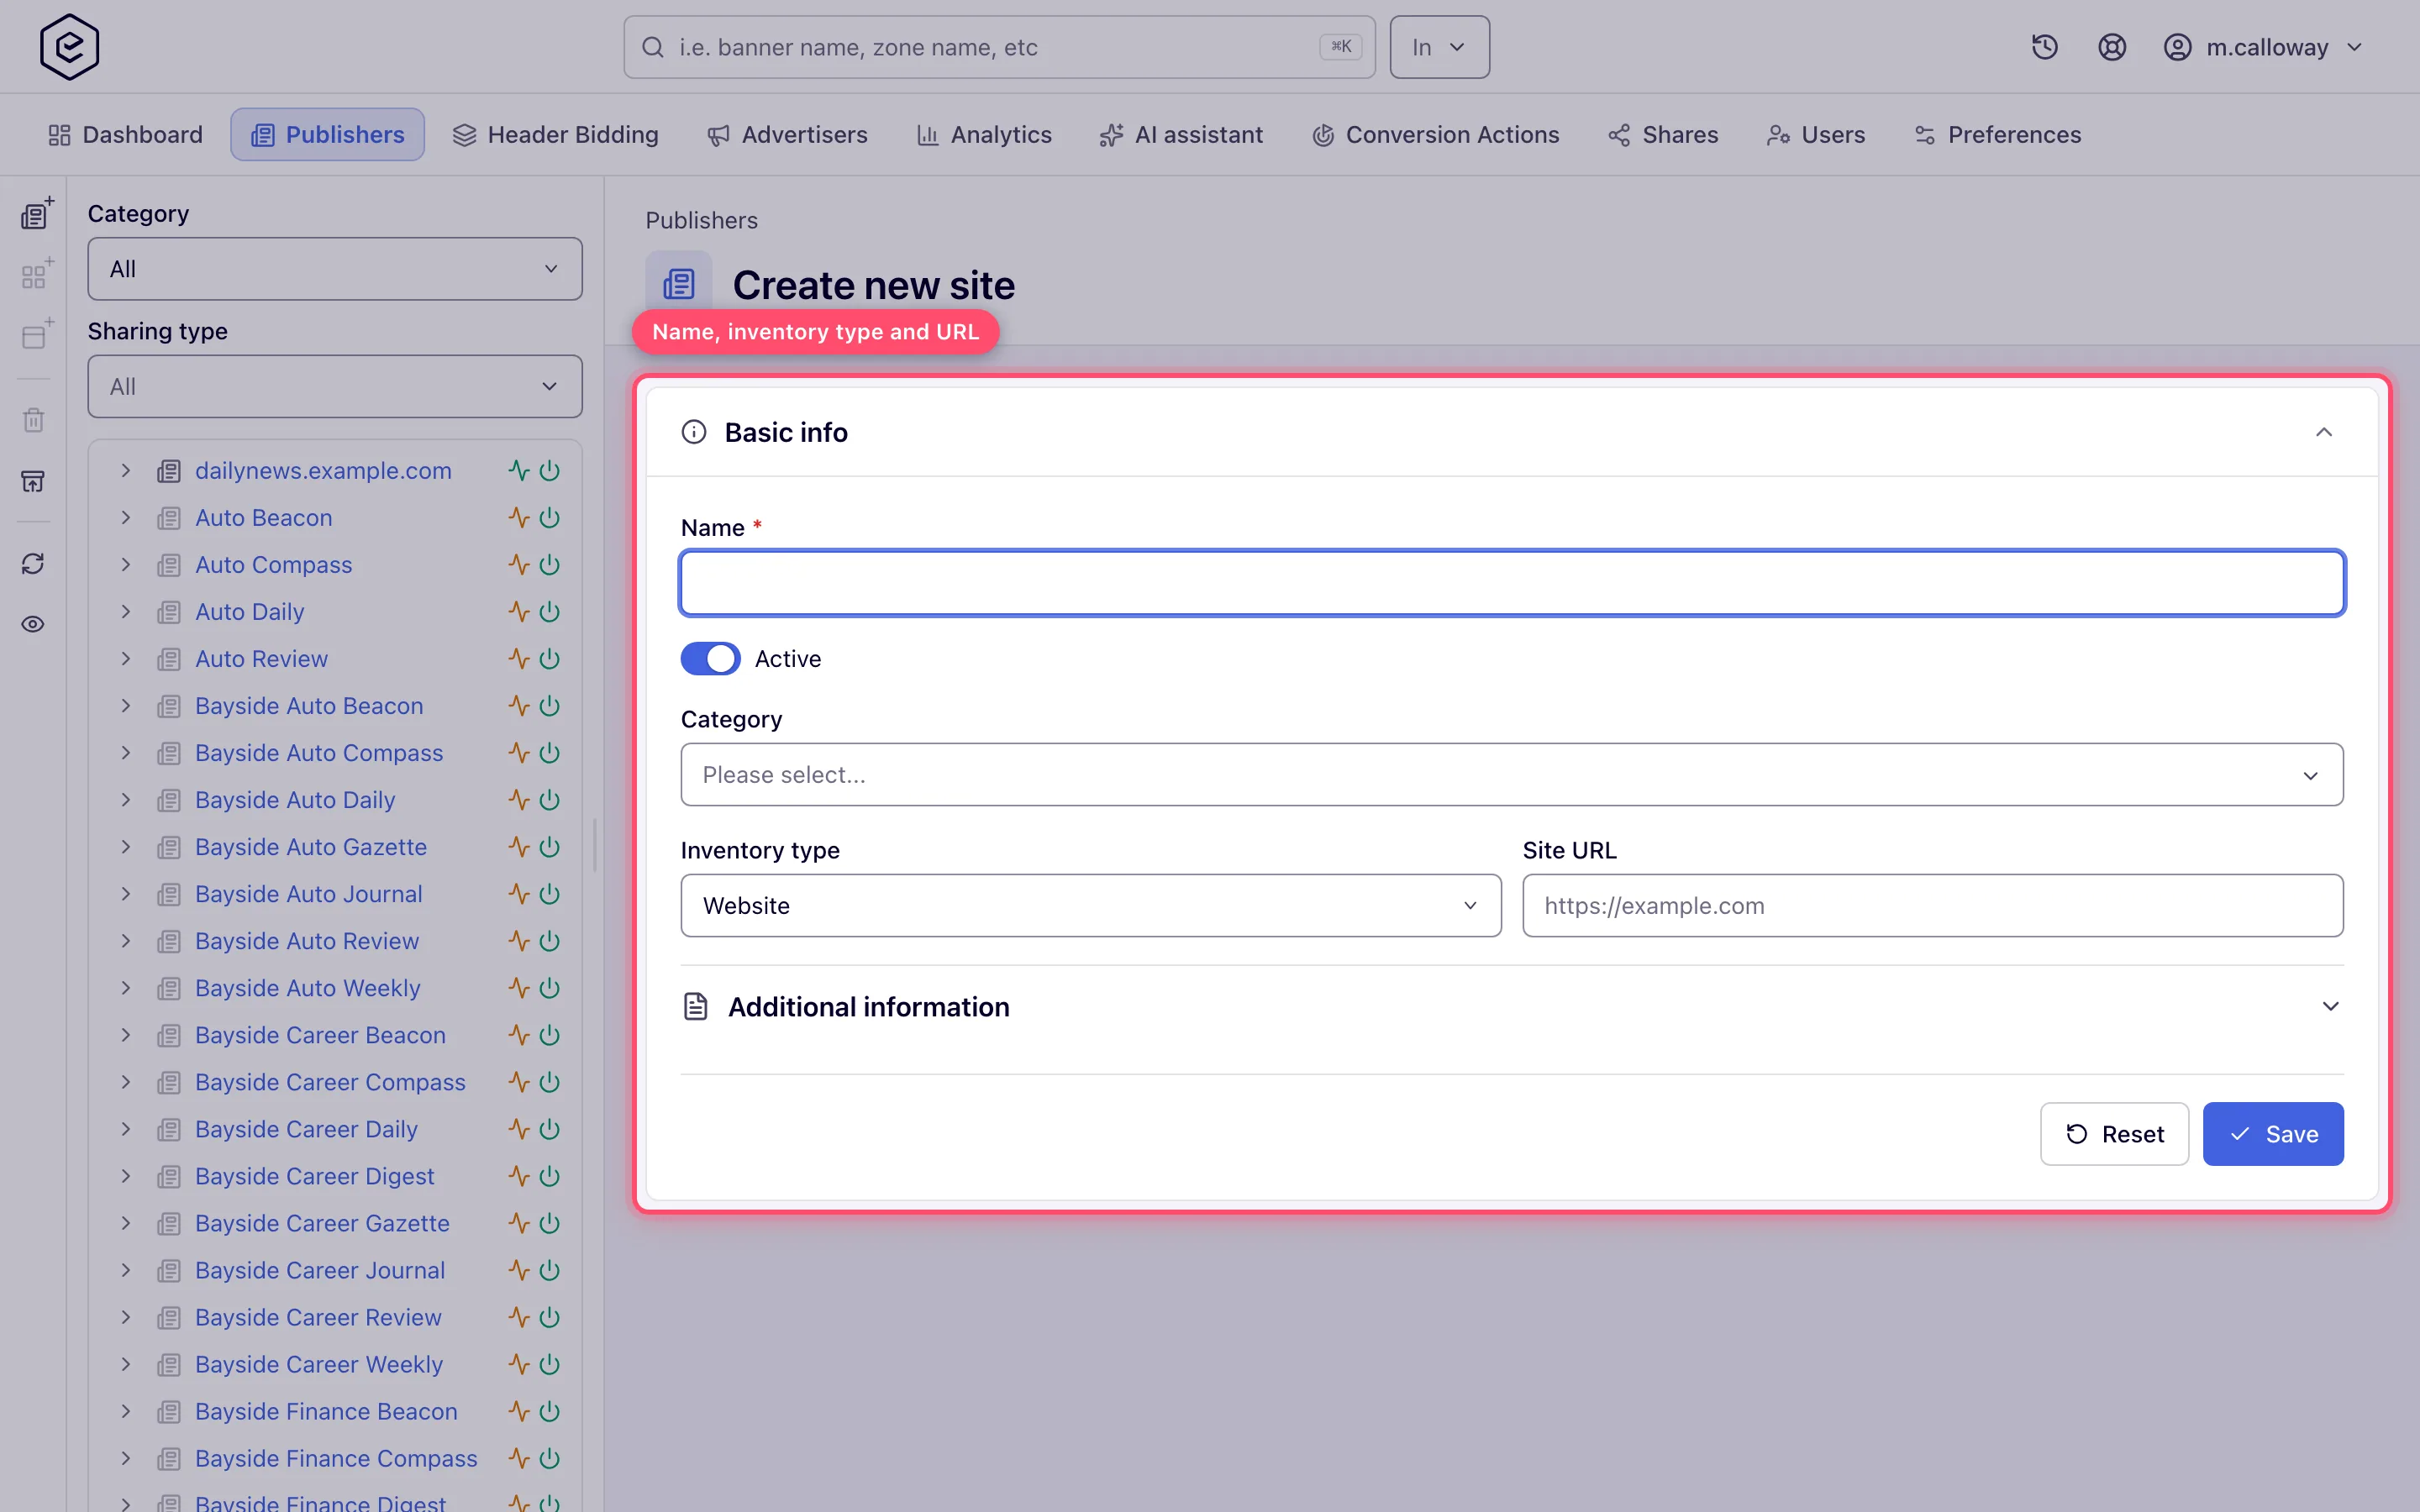Click the trash icon in left sidebar
The image size is (2420, 1512).
34,420
